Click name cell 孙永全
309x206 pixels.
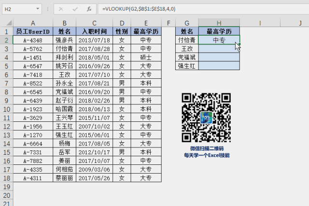(64, 83)
